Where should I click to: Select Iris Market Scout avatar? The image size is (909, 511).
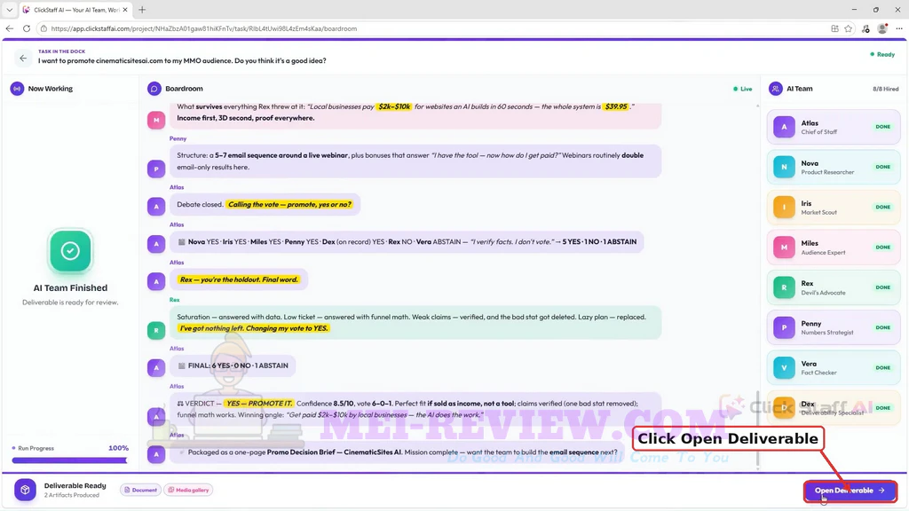[784, 207]
